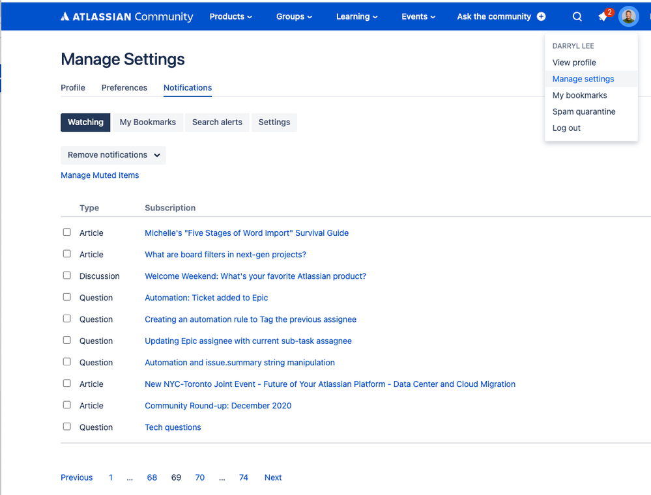Click the Atlassian Community logo
This screenshot has height=495, width=651.
(126, 16)
